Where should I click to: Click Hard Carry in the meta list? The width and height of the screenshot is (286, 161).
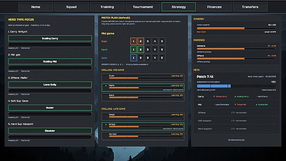point(262,97)
